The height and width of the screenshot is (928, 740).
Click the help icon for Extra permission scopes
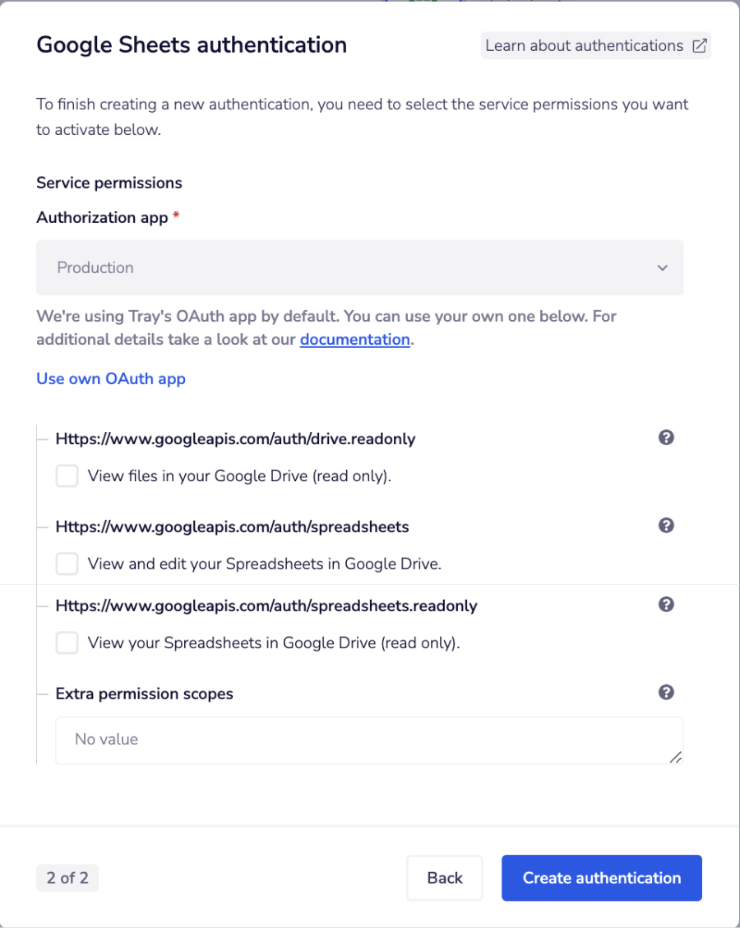(666, 692)
